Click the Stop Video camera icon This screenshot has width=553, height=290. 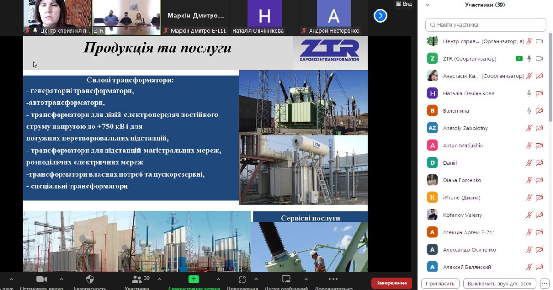click(x=41, y=279)
